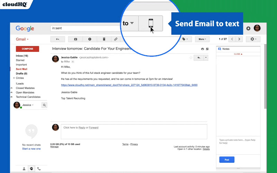Open the Important folder

[x=21, y=65]
